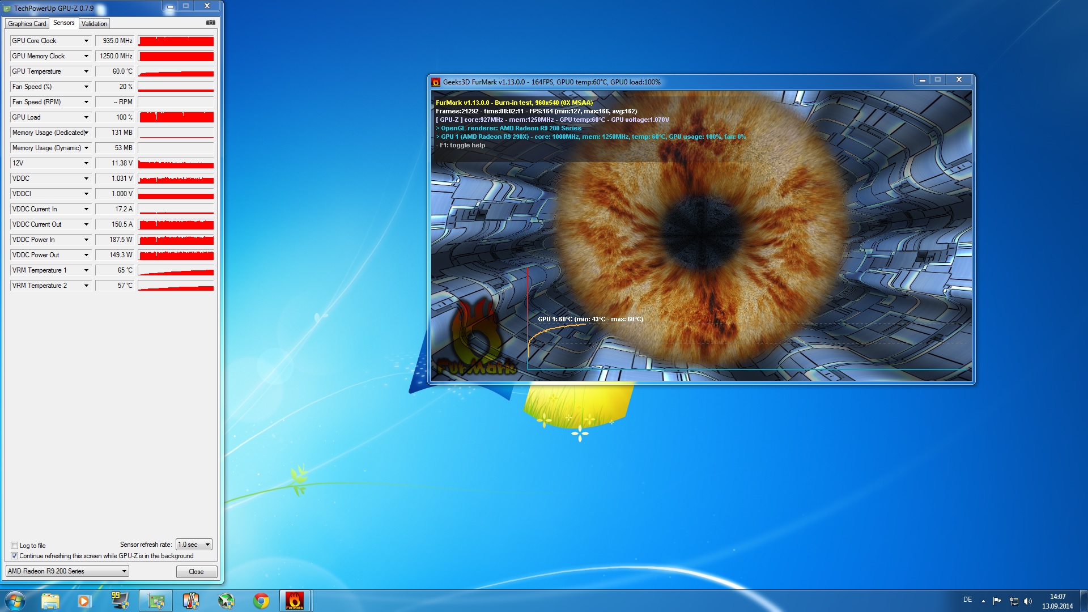The height and width of the screenshot is (612, 1088).
Task: Expand the AMD Radeon R9 200 Series selector
Action: (67, 571)
